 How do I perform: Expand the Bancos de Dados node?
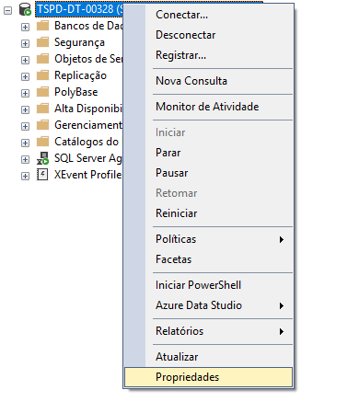(x=25, y=28)
